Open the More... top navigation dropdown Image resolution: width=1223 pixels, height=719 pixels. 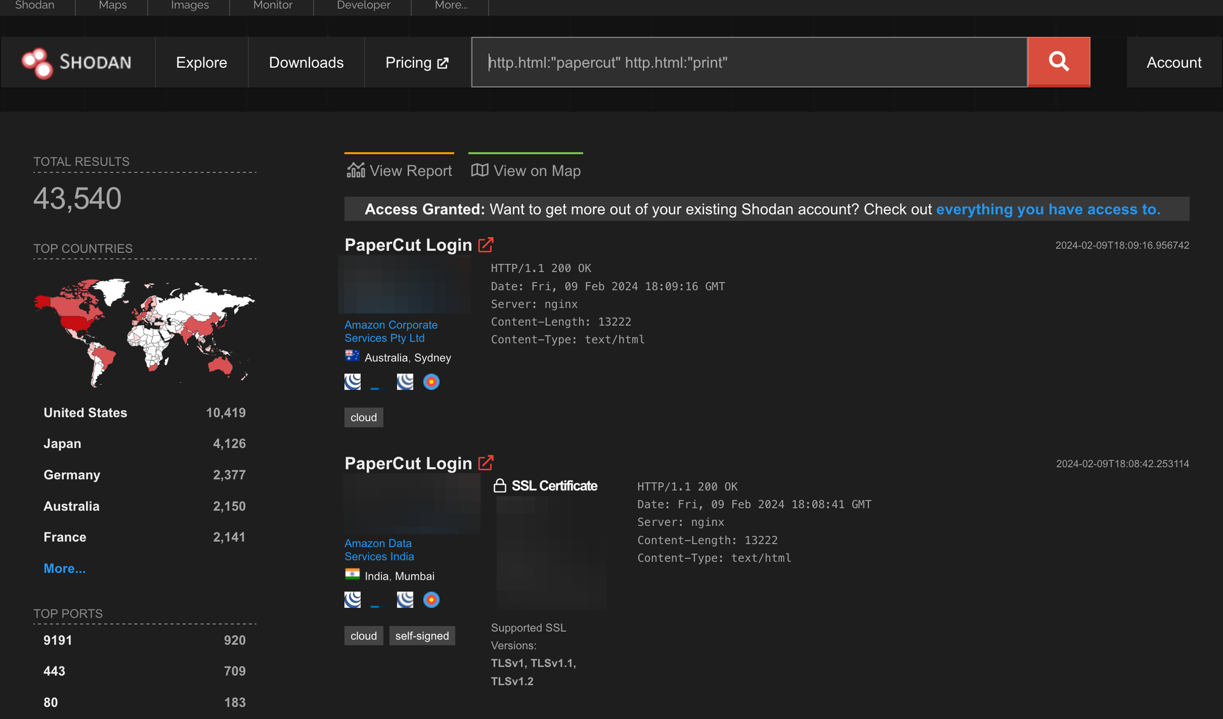[451, 6]
